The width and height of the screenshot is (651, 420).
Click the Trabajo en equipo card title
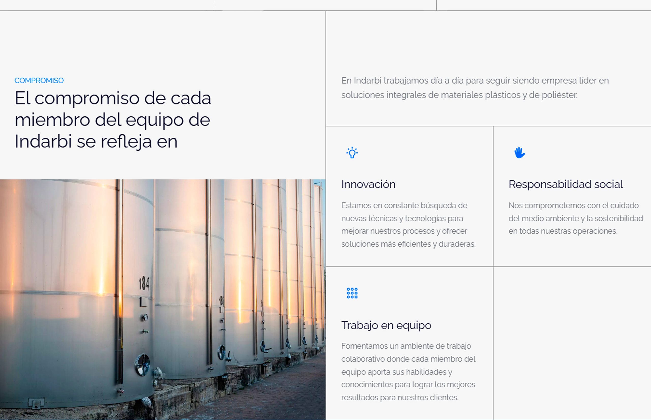point(386,325)
